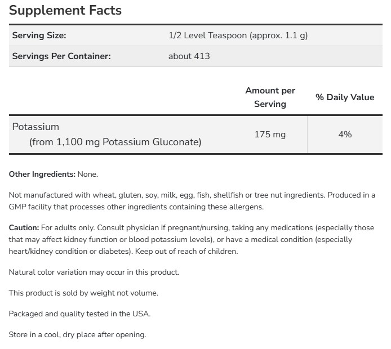Click the Store in a cool place line
The height and width of the screenshot is (349, 391).
tap(77, 334)
